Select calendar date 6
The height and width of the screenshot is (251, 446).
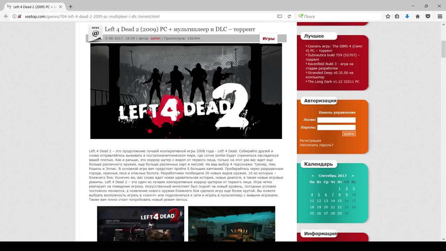click(x=326, y=195)
